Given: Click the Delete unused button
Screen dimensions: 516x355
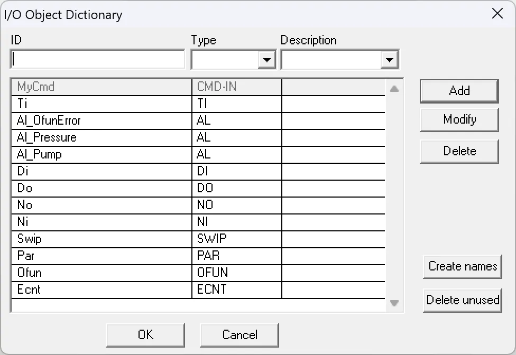Looking at the screenshot, I should (462, 300).
